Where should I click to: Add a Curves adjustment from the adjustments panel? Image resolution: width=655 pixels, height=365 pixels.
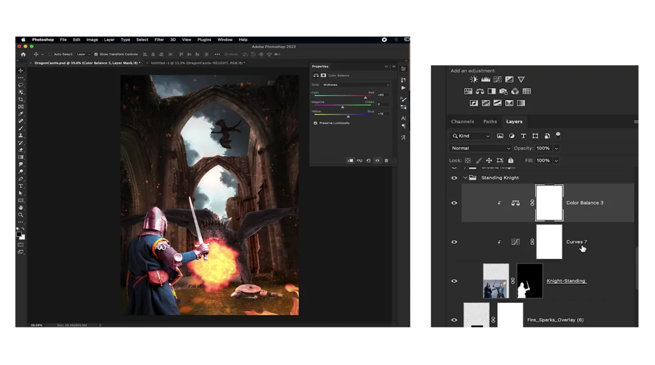497,80
